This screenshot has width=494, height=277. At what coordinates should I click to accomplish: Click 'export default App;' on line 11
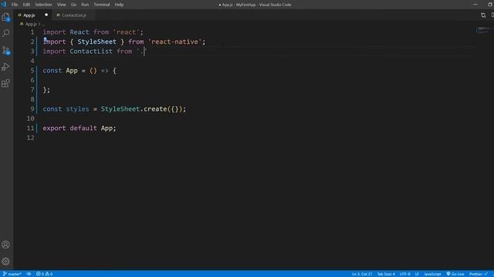[80, 128]
